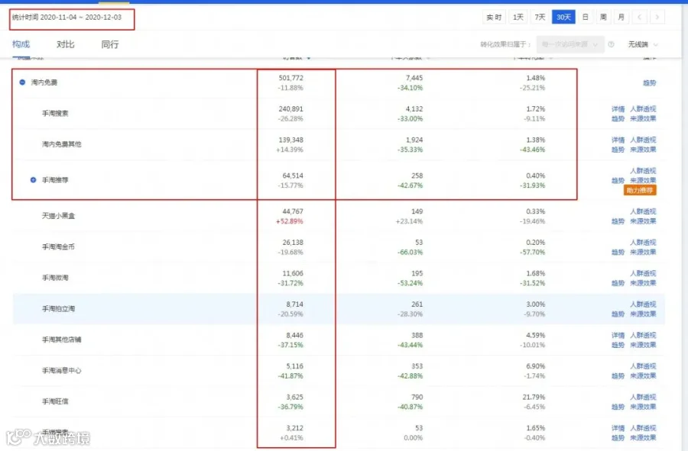This screenshot has width=688, height=451.
Task: Select the 实时 time range
Action: (494, 17)
